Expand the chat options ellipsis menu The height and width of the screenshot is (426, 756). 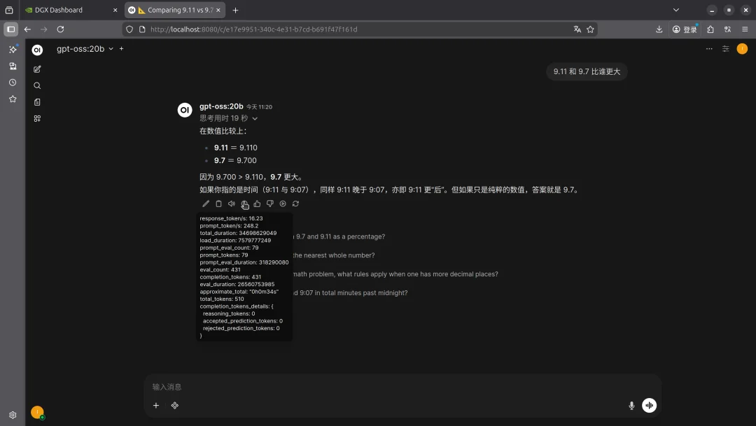709,49
